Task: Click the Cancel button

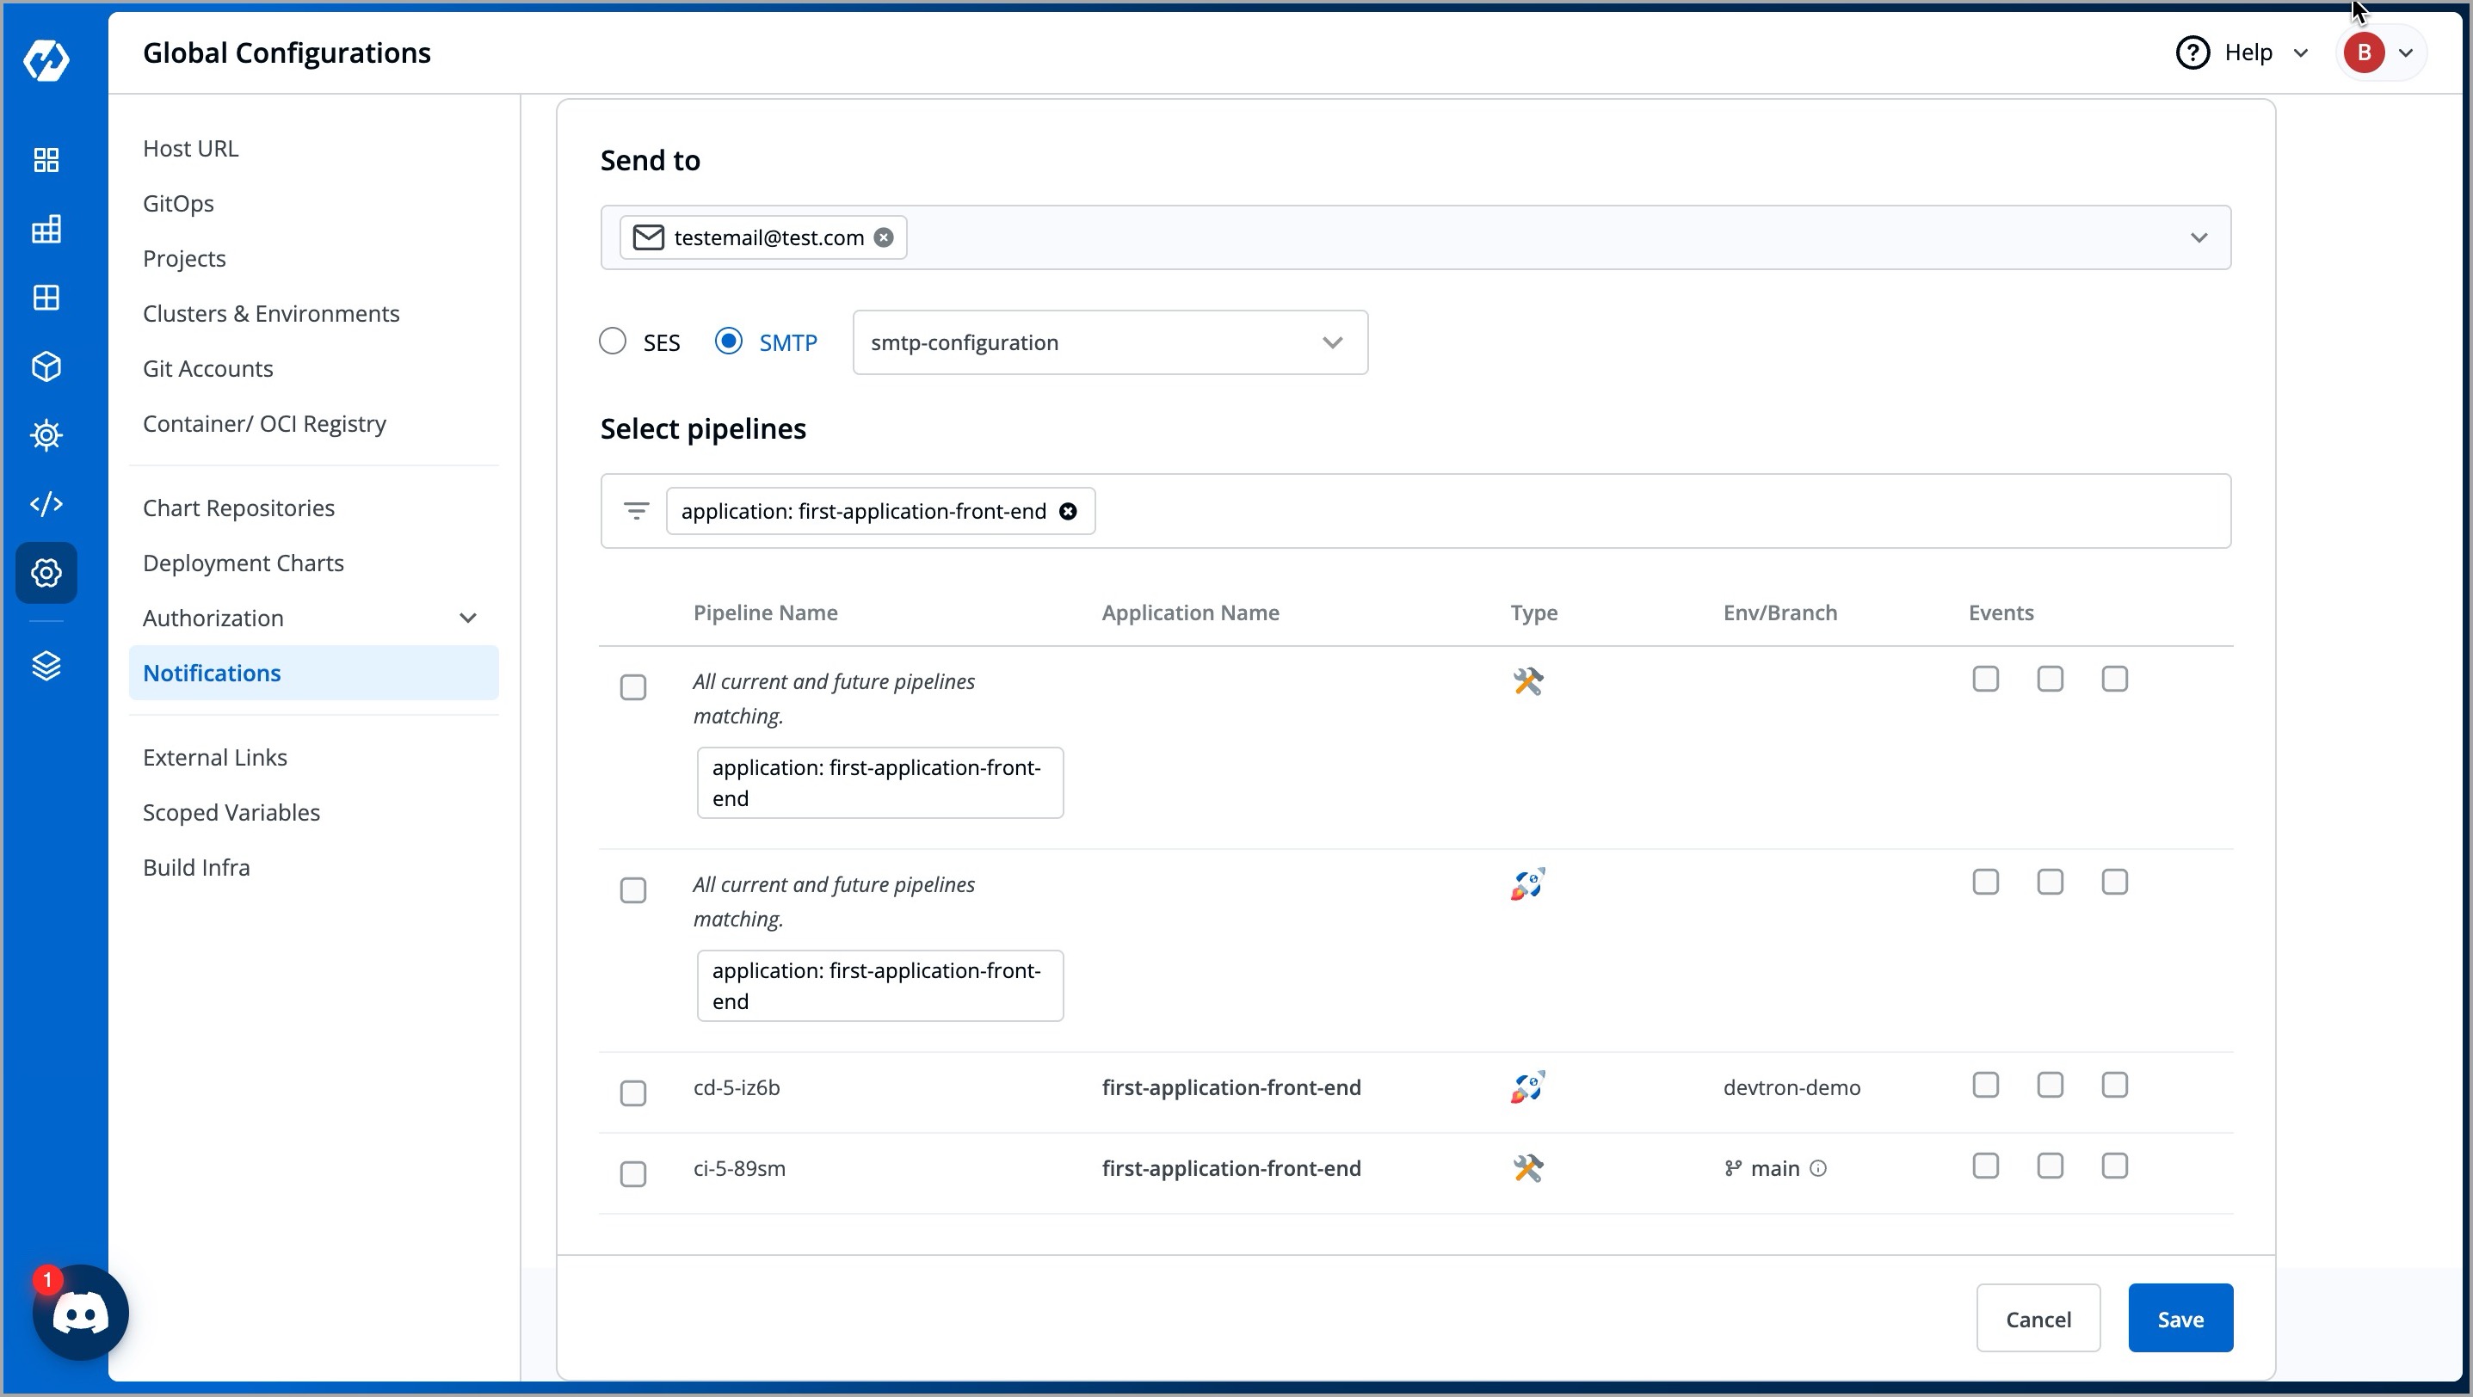Action: click(2038, 1319)
